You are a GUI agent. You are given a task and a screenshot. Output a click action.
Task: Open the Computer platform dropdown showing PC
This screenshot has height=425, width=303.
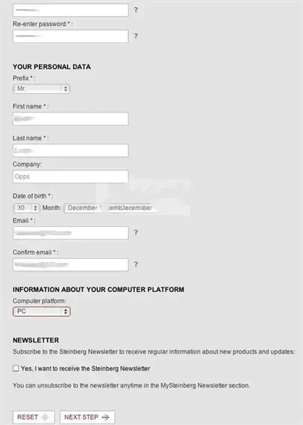[41, 312]
